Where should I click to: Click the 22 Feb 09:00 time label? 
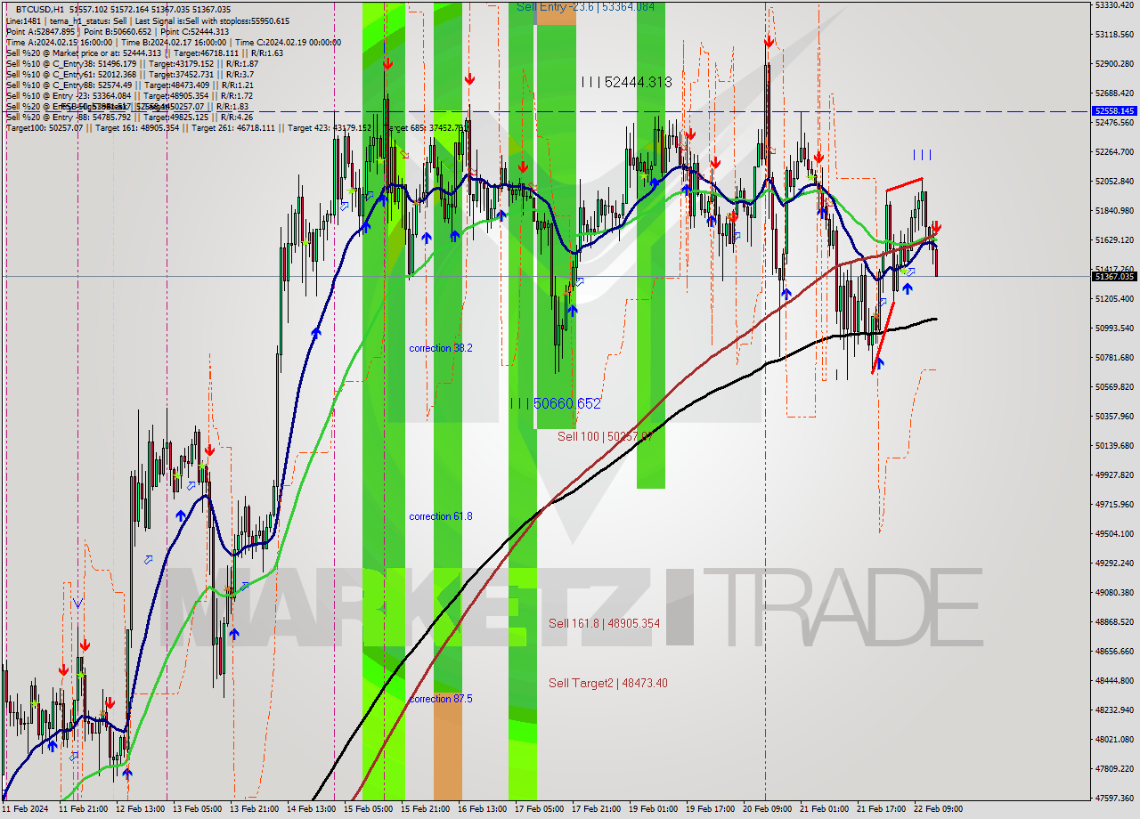click(939, 809)
